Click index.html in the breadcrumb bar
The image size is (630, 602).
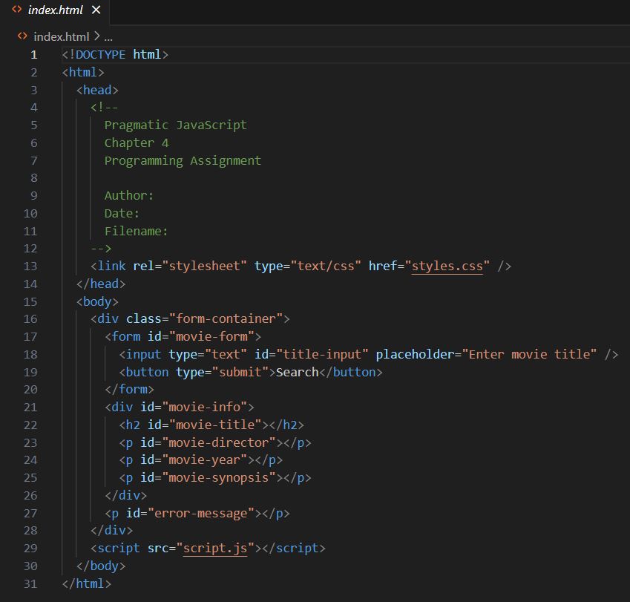click(x=62, y=36)
